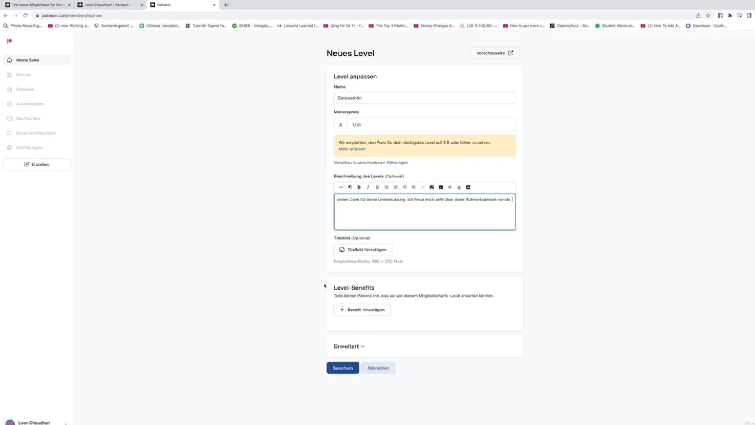Viewport: 755px width, 425px height.
Task: Click the link insert icon
Action: (x=423, y=187)
